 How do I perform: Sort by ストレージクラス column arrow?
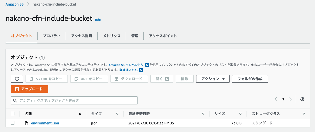[x=304, y=114]
